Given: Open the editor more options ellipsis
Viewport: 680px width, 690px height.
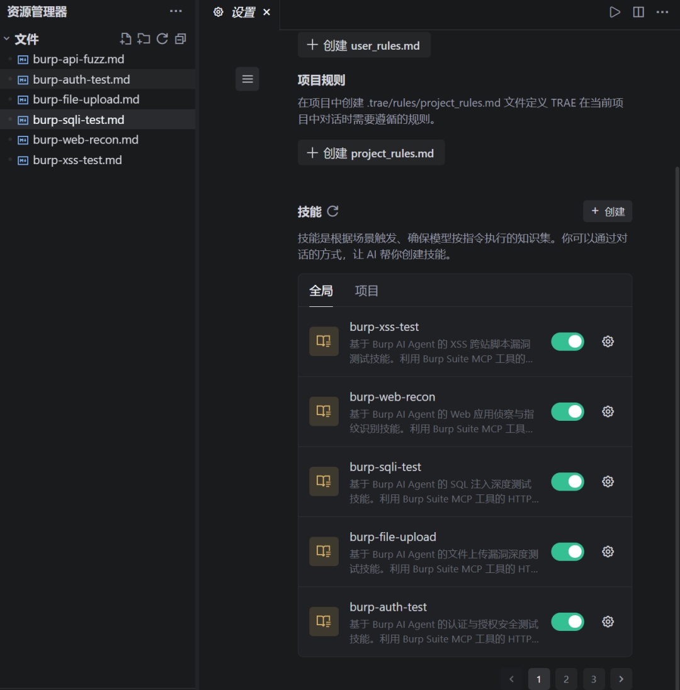Looking at the screenshot, I should 662,12.
